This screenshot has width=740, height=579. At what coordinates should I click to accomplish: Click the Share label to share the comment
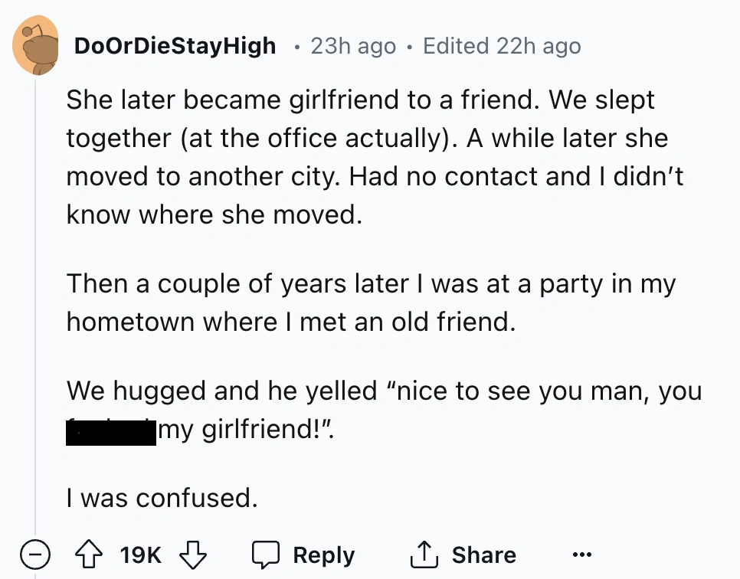485,553
